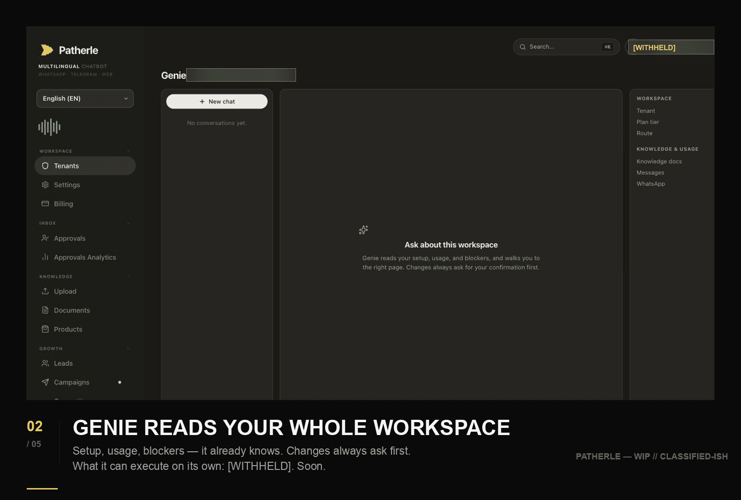741x500 pixels.
Task: Click the Upload tray arrow icon
Action: coord(45,291)
